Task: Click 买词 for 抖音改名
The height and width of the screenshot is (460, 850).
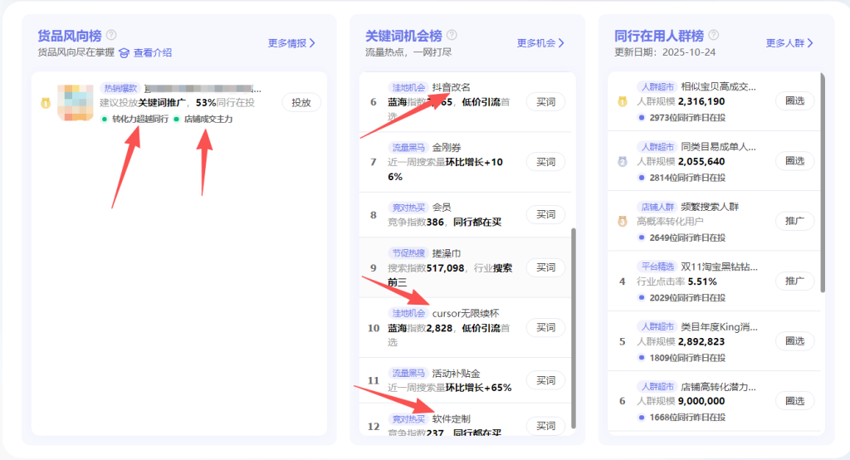Action: click(545, 102)
